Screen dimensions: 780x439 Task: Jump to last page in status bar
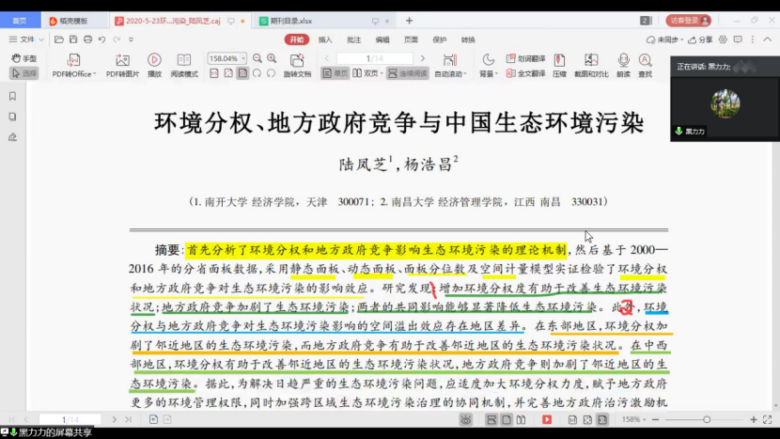pos(129,420)
